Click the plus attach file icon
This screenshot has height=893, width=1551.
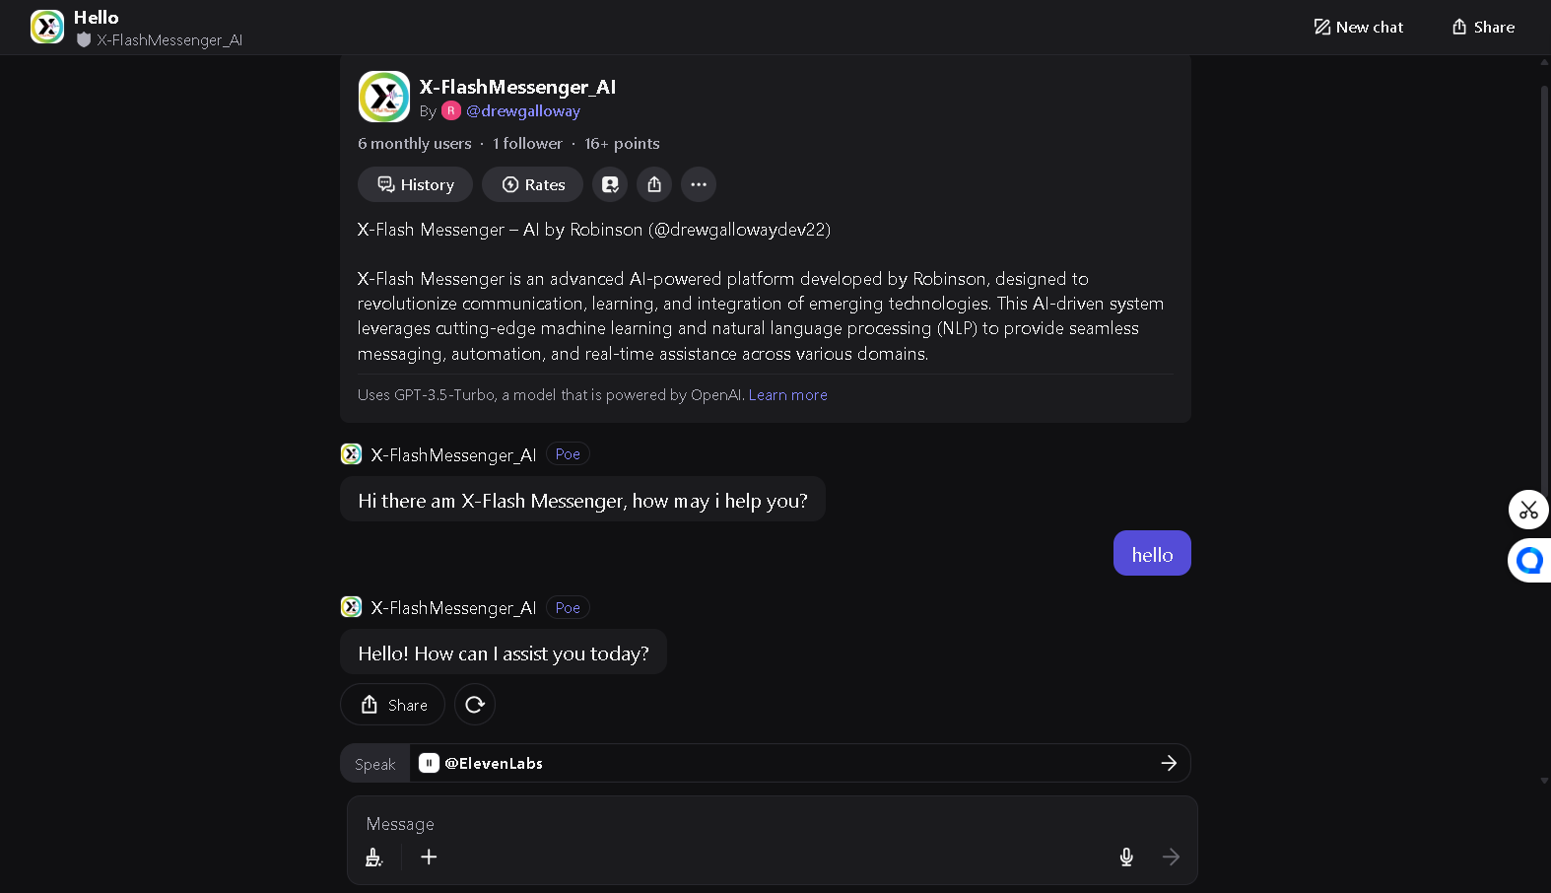(x=429, y=857)
